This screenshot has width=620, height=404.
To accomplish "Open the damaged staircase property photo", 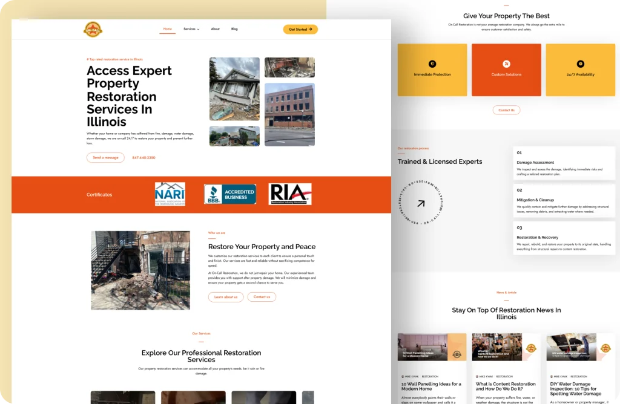I will [x=140, y=270].
